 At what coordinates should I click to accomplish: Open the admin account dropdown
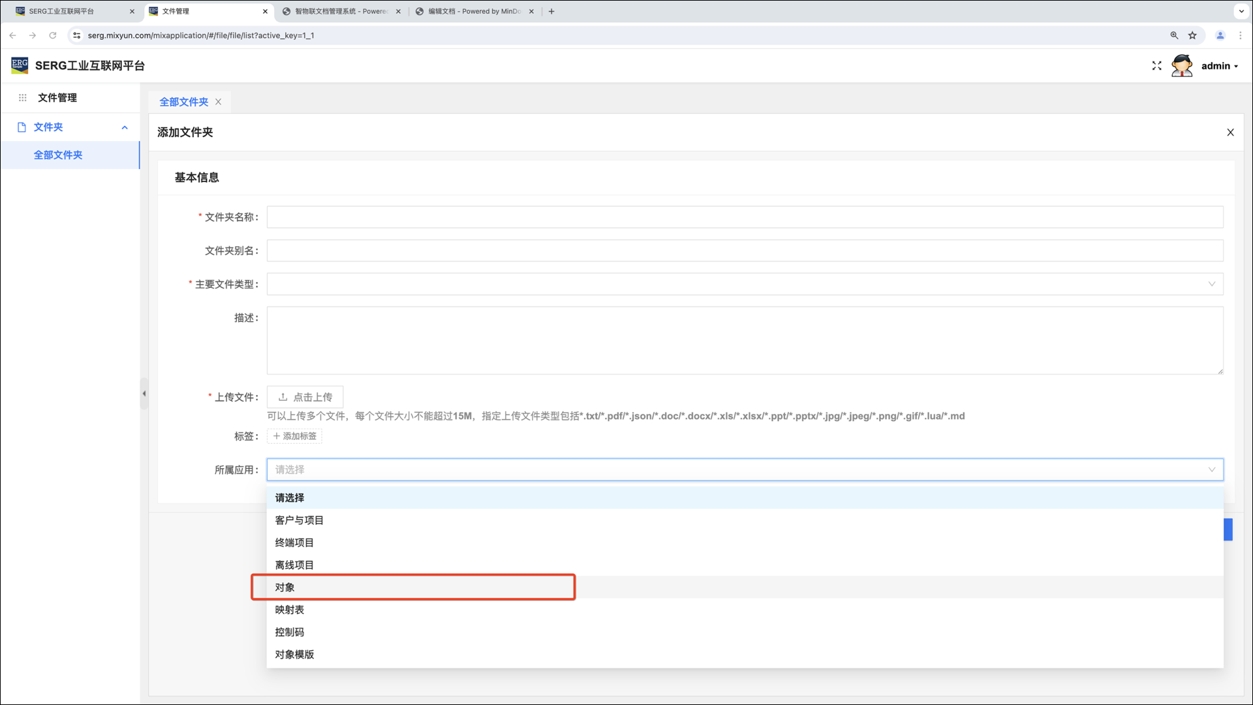(1219, 66)
